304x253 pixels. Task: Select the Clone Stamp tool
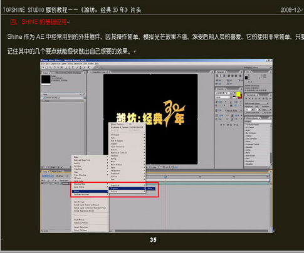(x=81, y=68)
